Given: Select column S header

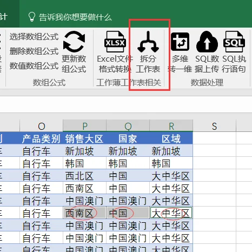Looking at the screenshot, I should [214, 126].
